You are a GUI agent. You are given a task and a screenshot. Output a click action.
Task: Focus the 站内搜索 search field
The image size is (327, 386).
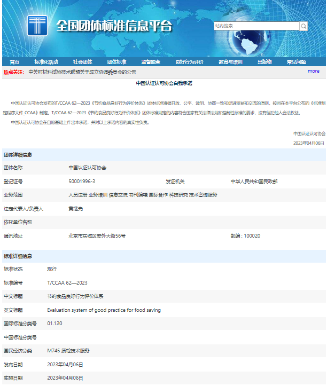point(256,26)
